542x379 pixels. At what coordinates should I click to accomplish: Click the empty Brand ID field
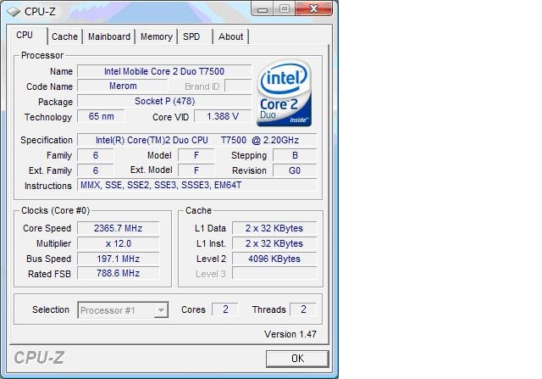pyautogui.click(x=238, y=86)
